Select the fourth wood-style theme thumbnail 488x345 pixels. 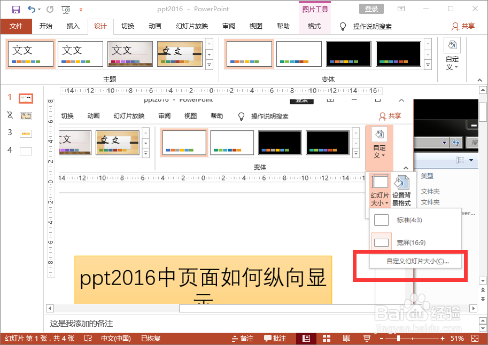[180, 54]
